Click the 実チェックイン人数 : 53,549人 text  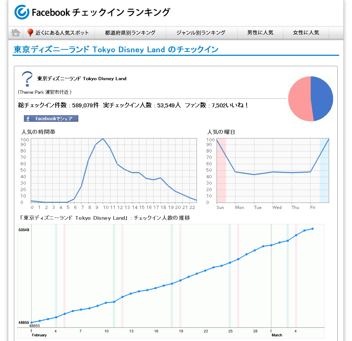tap(142, 105)
